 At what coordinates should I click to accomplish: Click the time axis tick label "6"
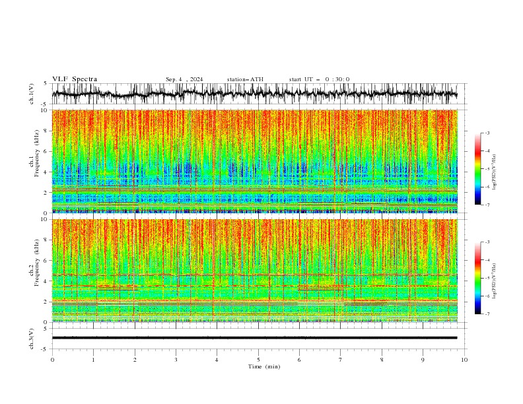(x=299, y=360)
